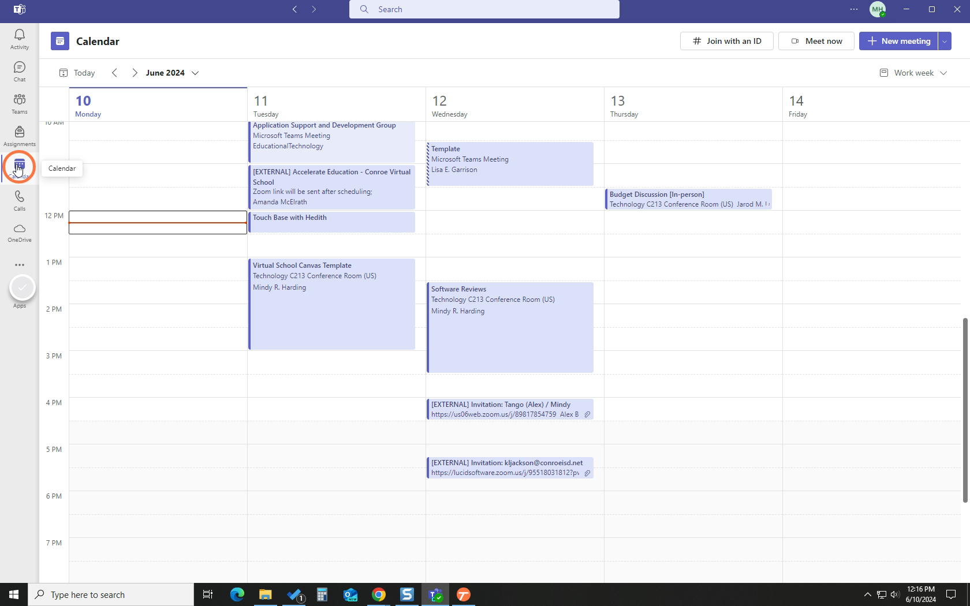Screen dimensions: 970x606
Task: Open the Software Reviews meeting on Wednesday
Action: [x=510, y=327]
